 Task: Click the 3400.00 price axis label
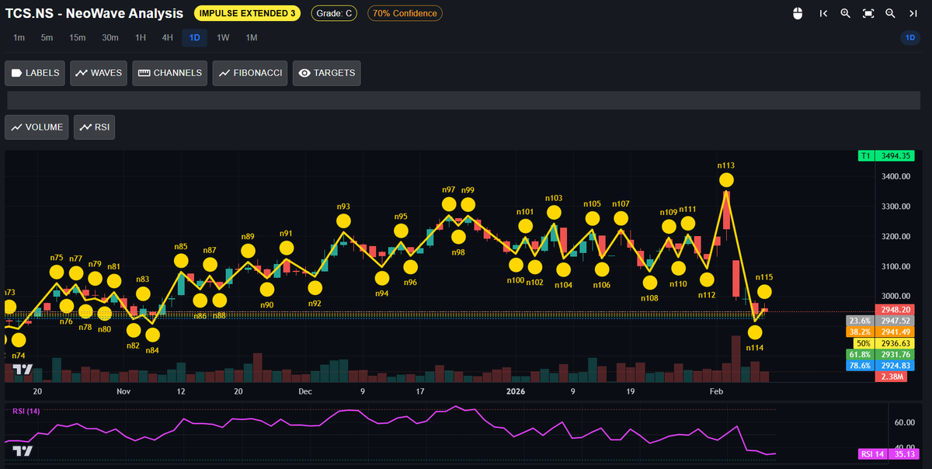(895, 177)
